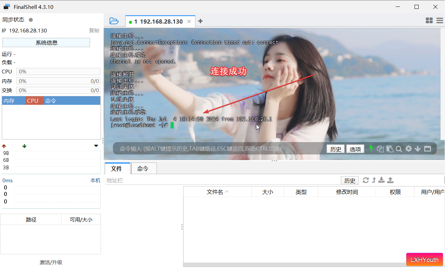Maximize the FinalShell window
Screen dimensions: 445x268
[x=416, y=6]
